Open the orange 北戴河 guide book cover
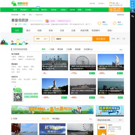 [102, 129]
